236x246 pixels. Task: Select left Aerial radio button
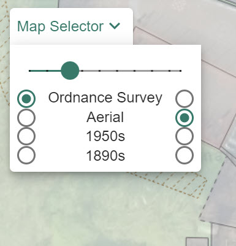[x=26, y=118]
